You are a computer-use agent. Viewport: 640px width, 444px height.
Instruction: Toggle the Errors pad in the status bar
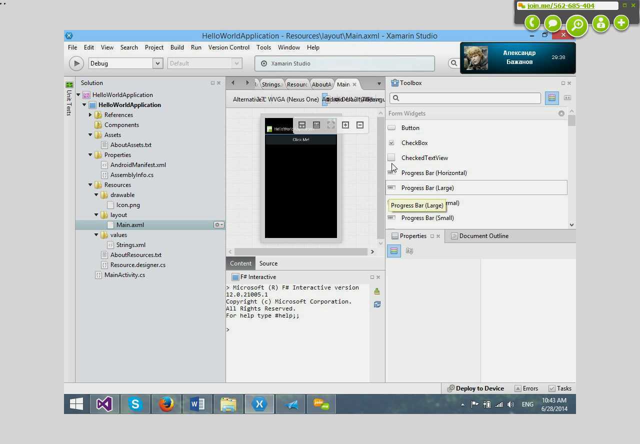point(526,388)
